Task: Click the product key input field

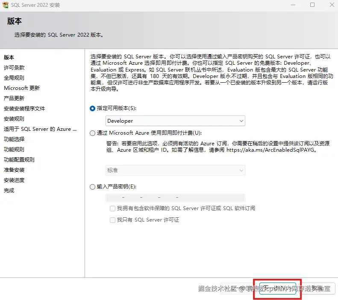Action: click(x=175, y=197)
